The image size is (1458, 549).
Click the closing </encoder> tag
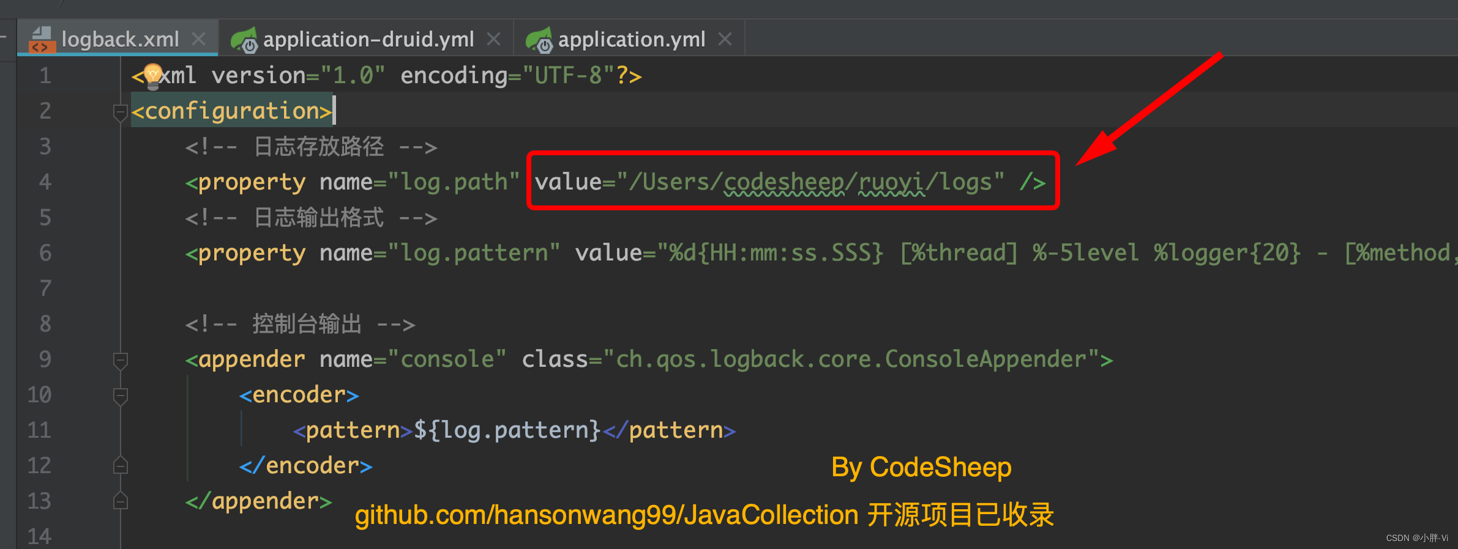click(305, 466)
